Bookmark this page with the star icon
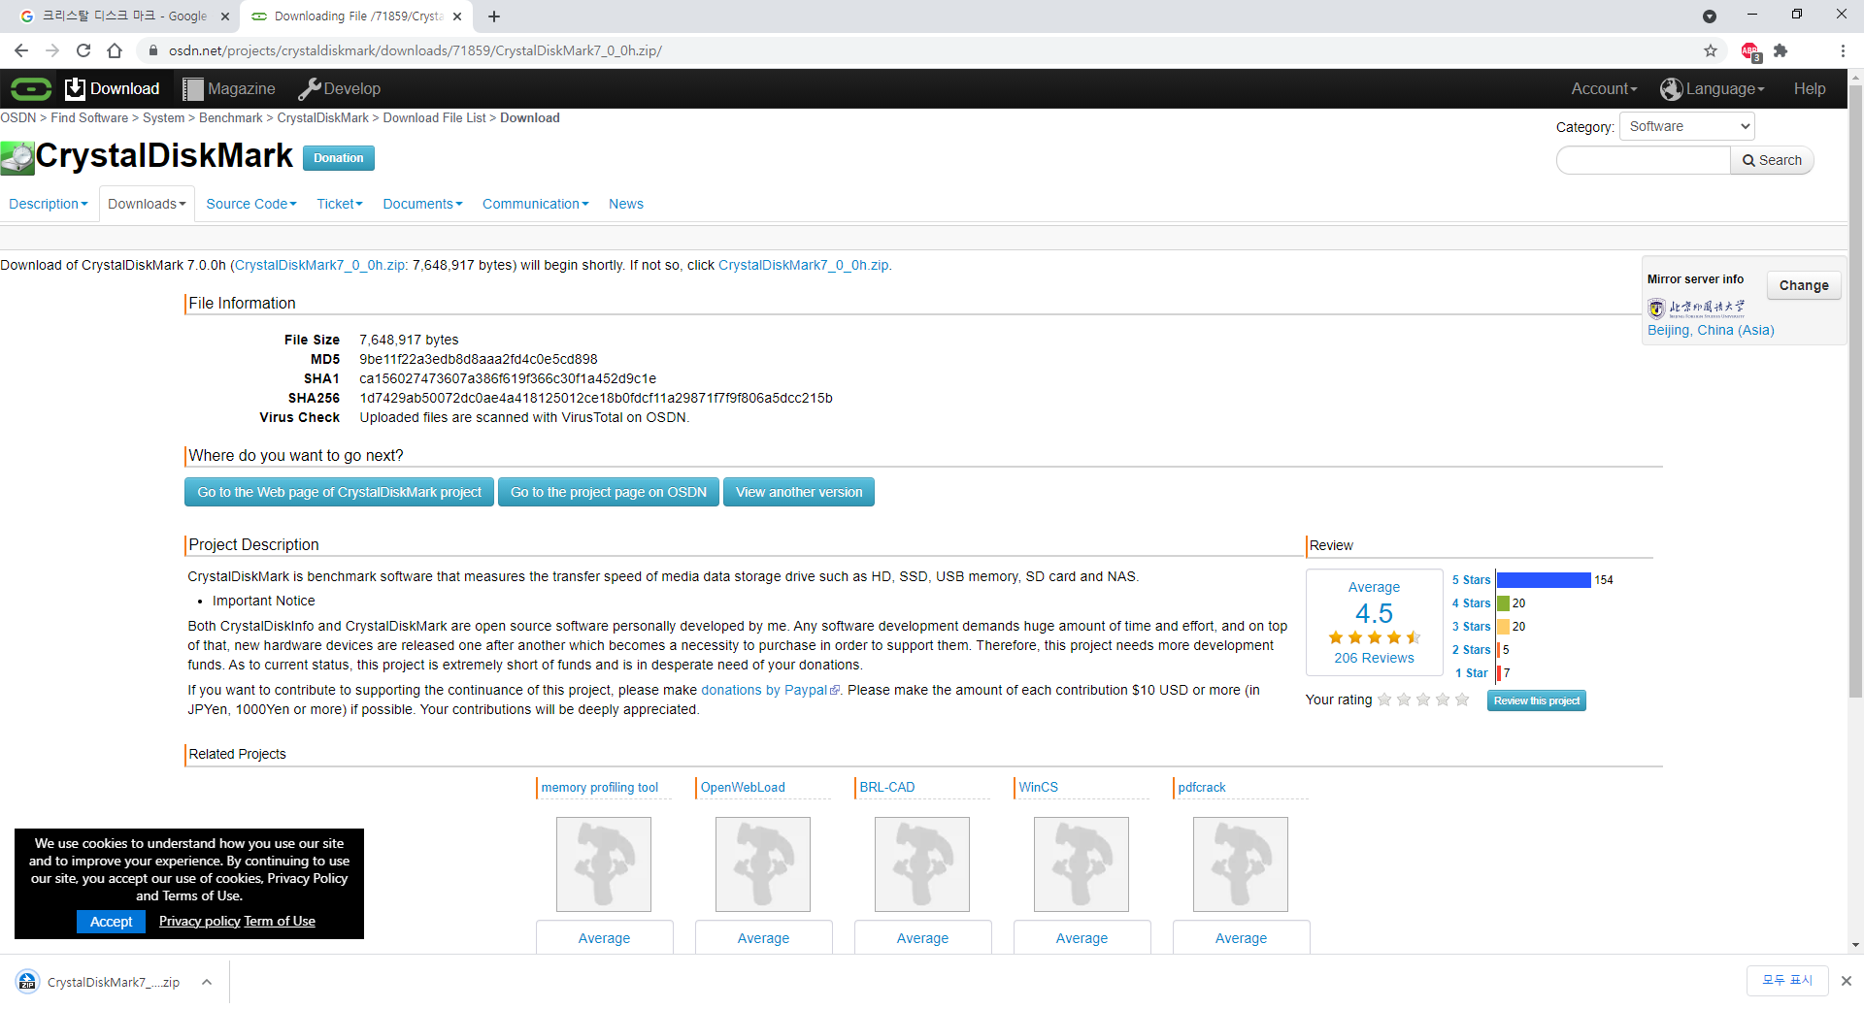 point(1711,50)
